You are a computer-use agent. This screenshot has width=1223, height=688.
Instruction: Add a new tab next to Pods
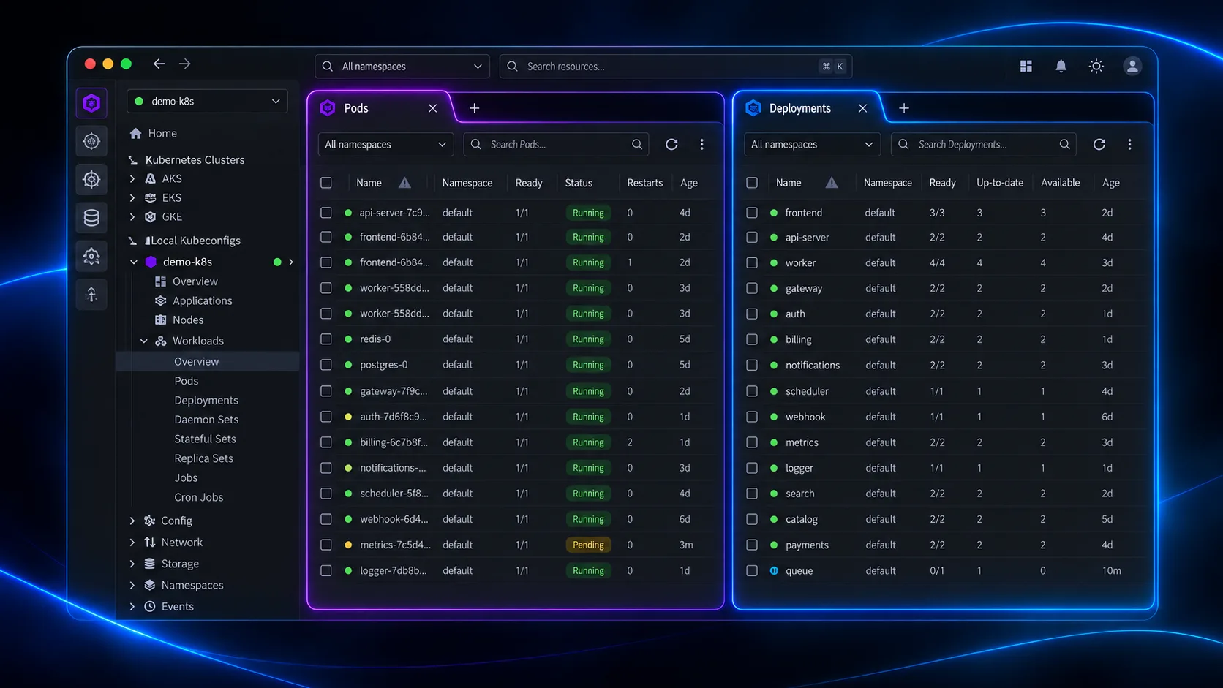pos(474,108)
